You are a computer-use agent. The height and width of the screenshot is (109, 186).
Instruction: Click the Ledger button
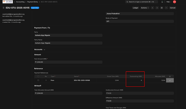point(136,8)
